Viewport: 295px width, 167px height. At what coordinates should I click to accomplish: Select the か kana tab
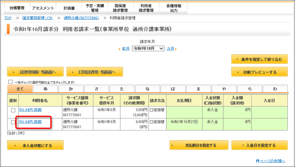pos(71,89)
